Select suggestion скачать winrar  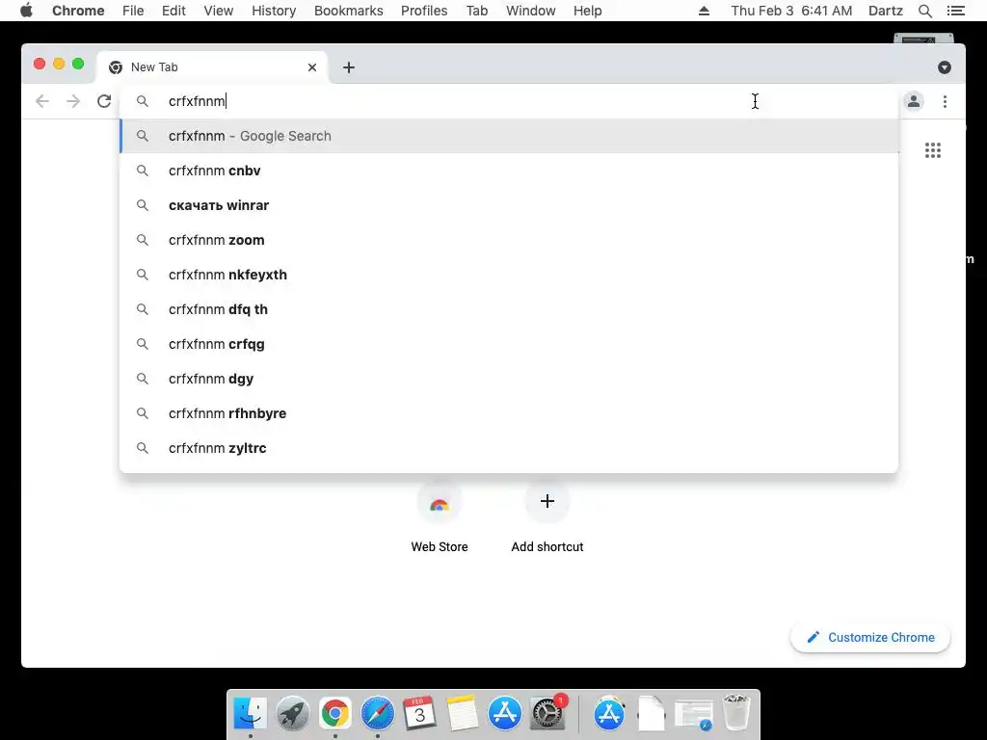tap(509, 205)
